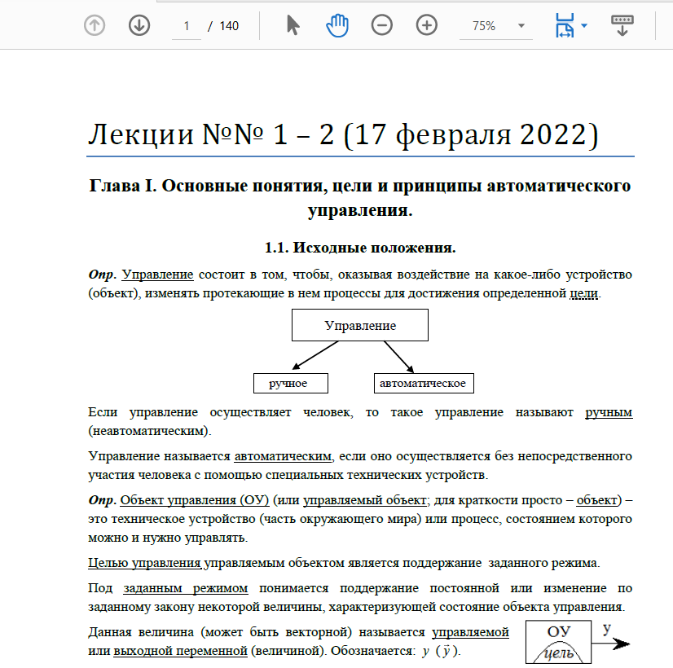Click the scrolling mode keyboard icon
This screenshot has width=673, height=668.
pos(622,25)
